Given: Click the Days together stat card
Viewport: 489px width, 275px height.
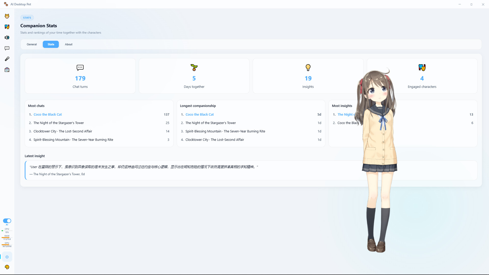Looking at the screenshot, I should point(194,76).
